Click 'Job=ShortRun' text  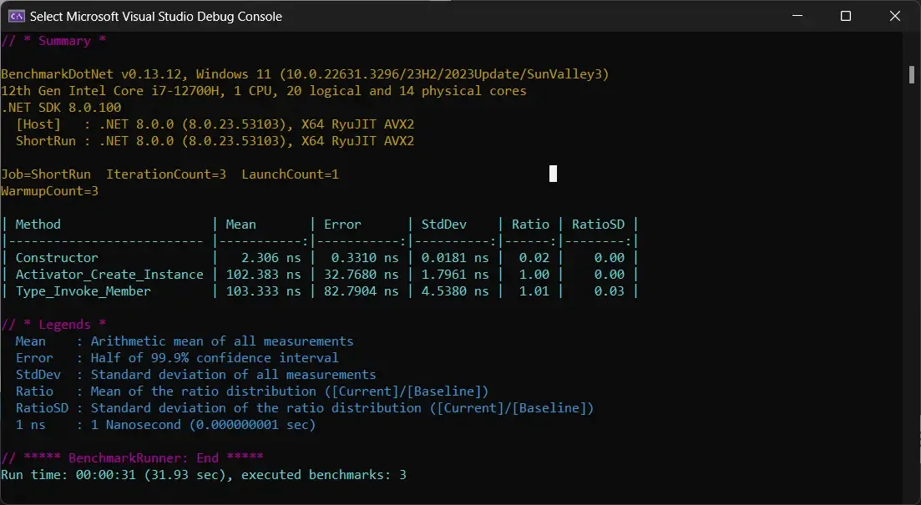46,174
